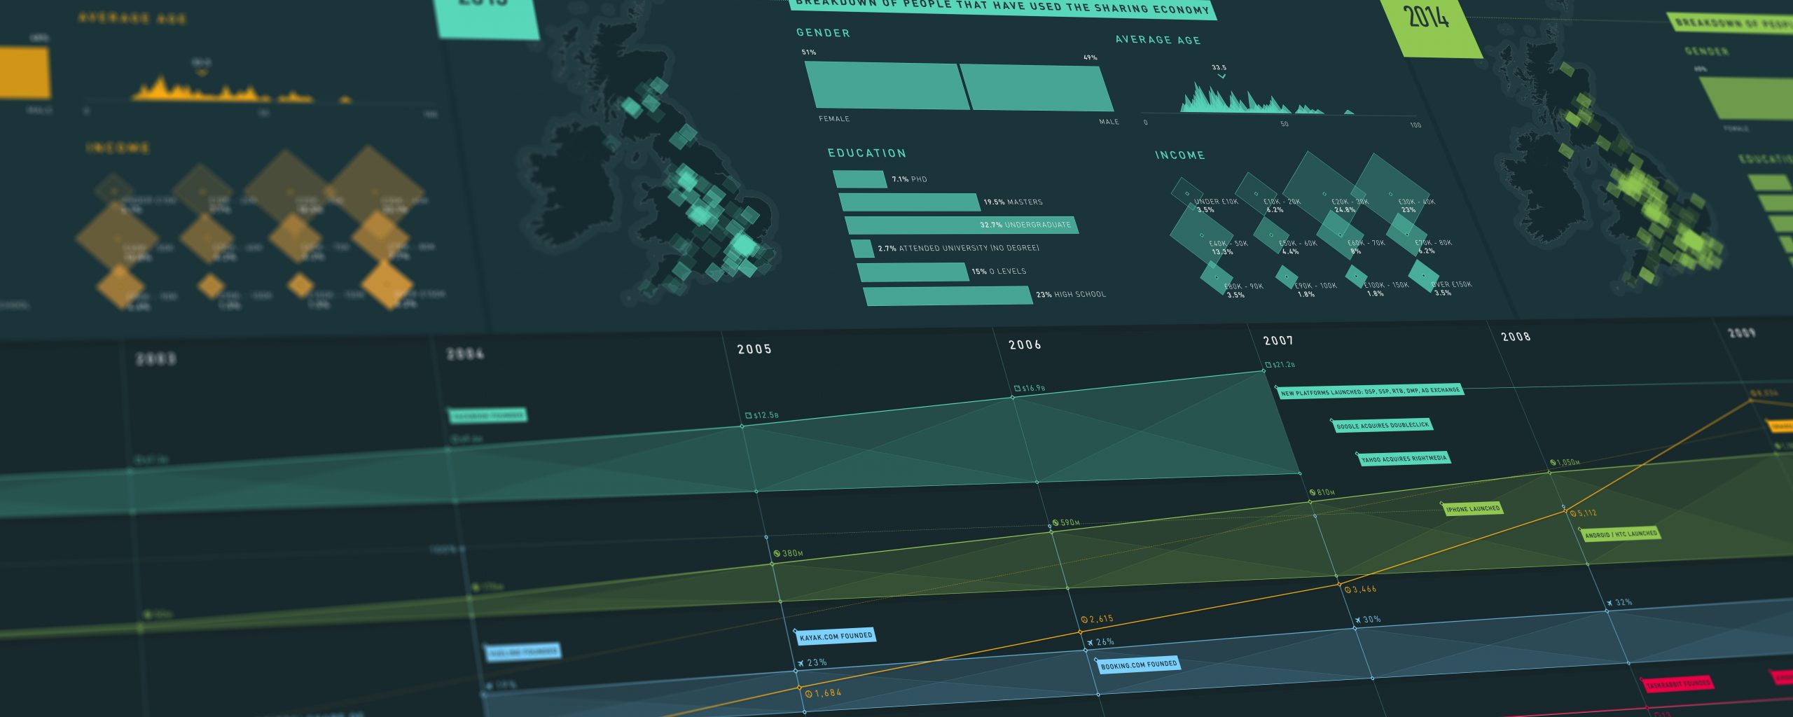Click the 49% male gender bar
1793x717 pixels.
pos(1037,88)
